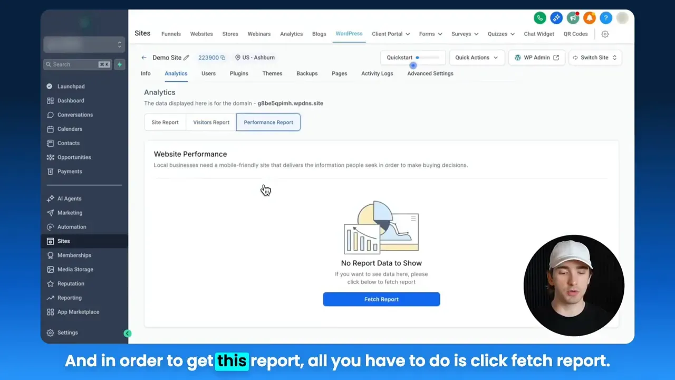Open the phone dialer icon
This screenshot has width=675, height=380.
(x=539, y=17)
